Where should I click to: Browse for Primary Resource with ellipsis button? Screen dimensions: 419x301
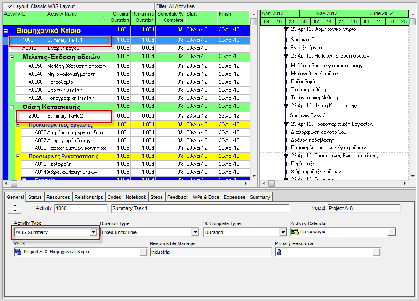pyautogui.click(x=376, y=252)
